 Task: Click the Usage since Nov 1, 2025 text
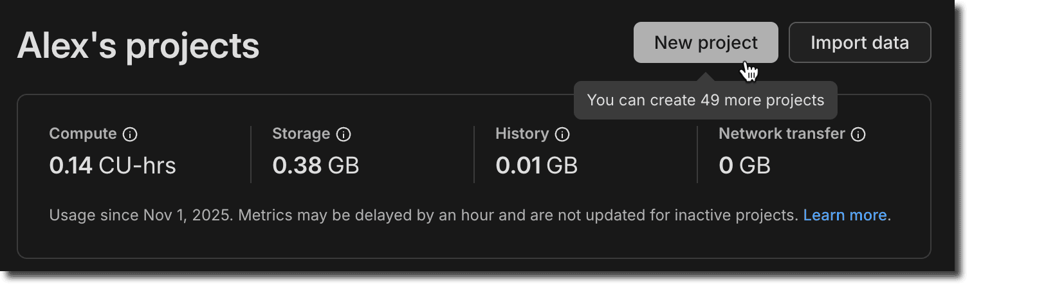[x=140, y=215]
